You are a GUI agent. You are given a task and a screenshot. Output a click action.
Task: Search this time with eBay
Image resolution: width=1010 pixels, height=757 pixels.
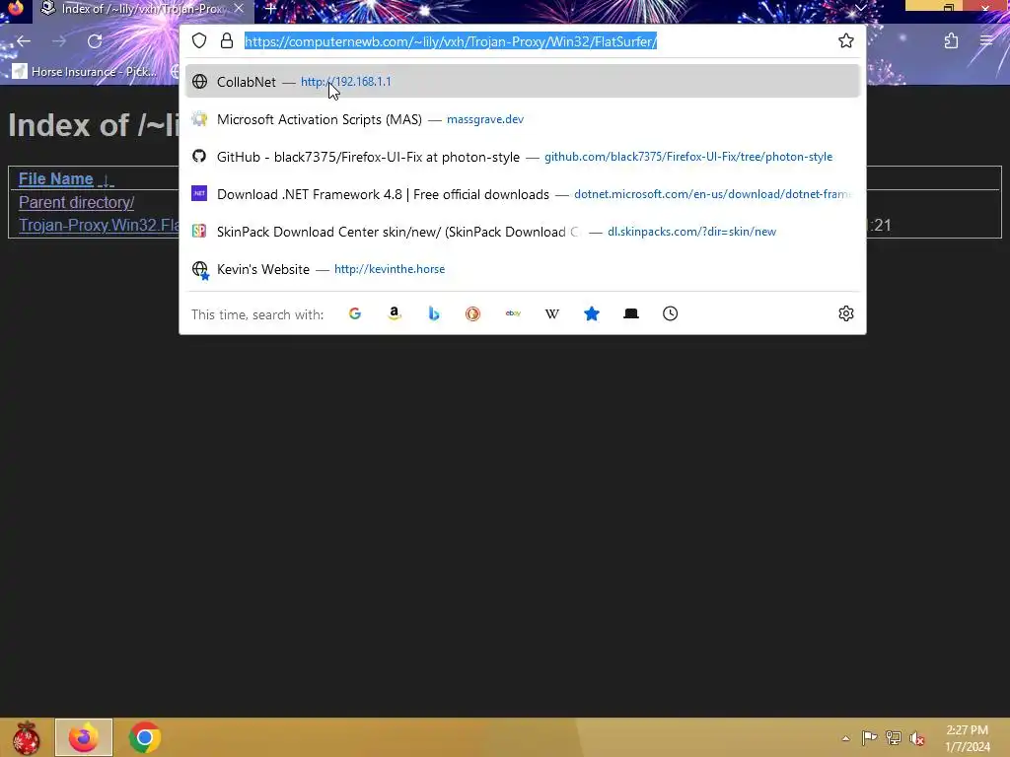pos(513,313)
